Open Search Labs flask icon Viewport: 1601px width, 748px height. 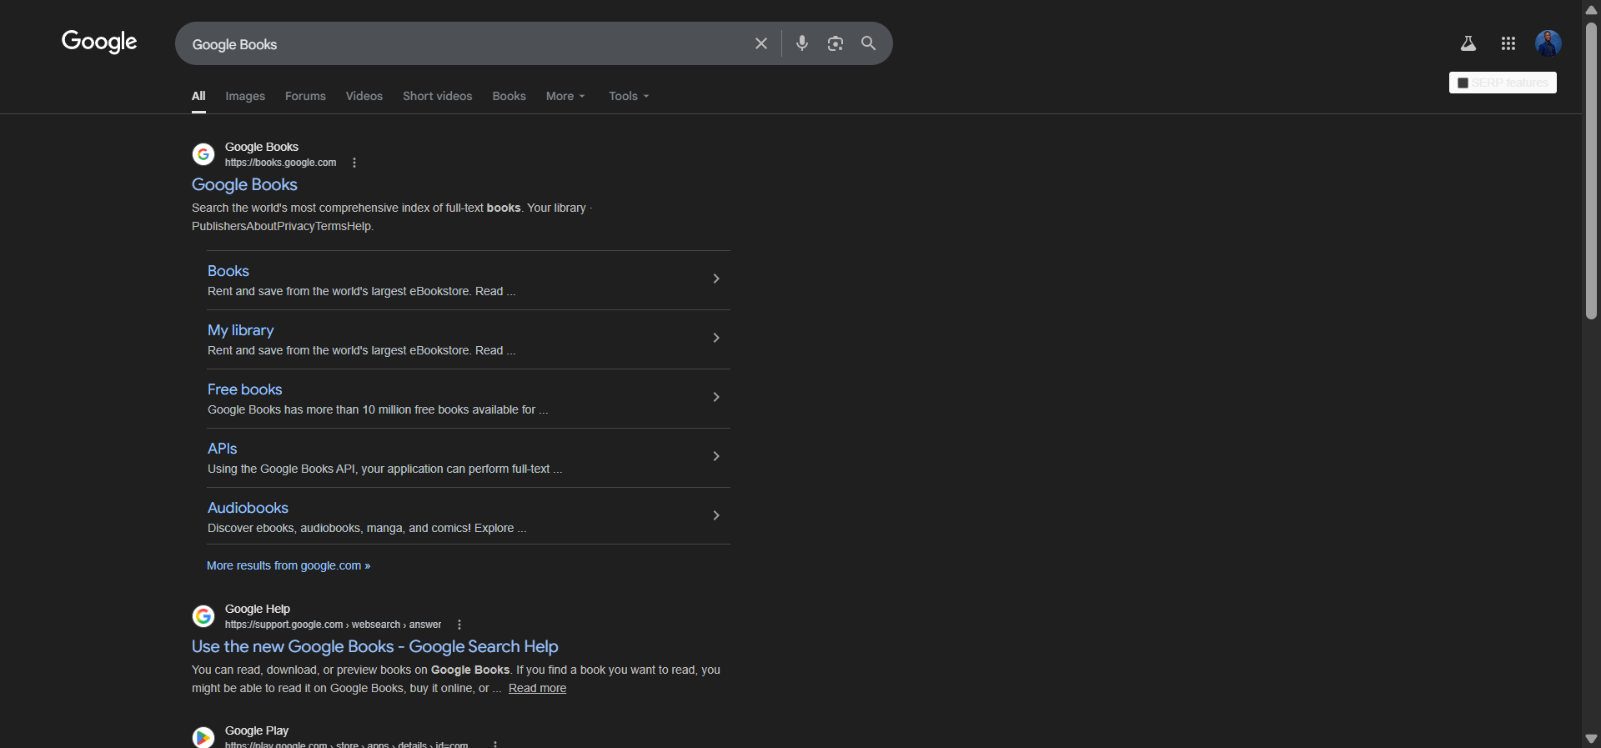1468,43
